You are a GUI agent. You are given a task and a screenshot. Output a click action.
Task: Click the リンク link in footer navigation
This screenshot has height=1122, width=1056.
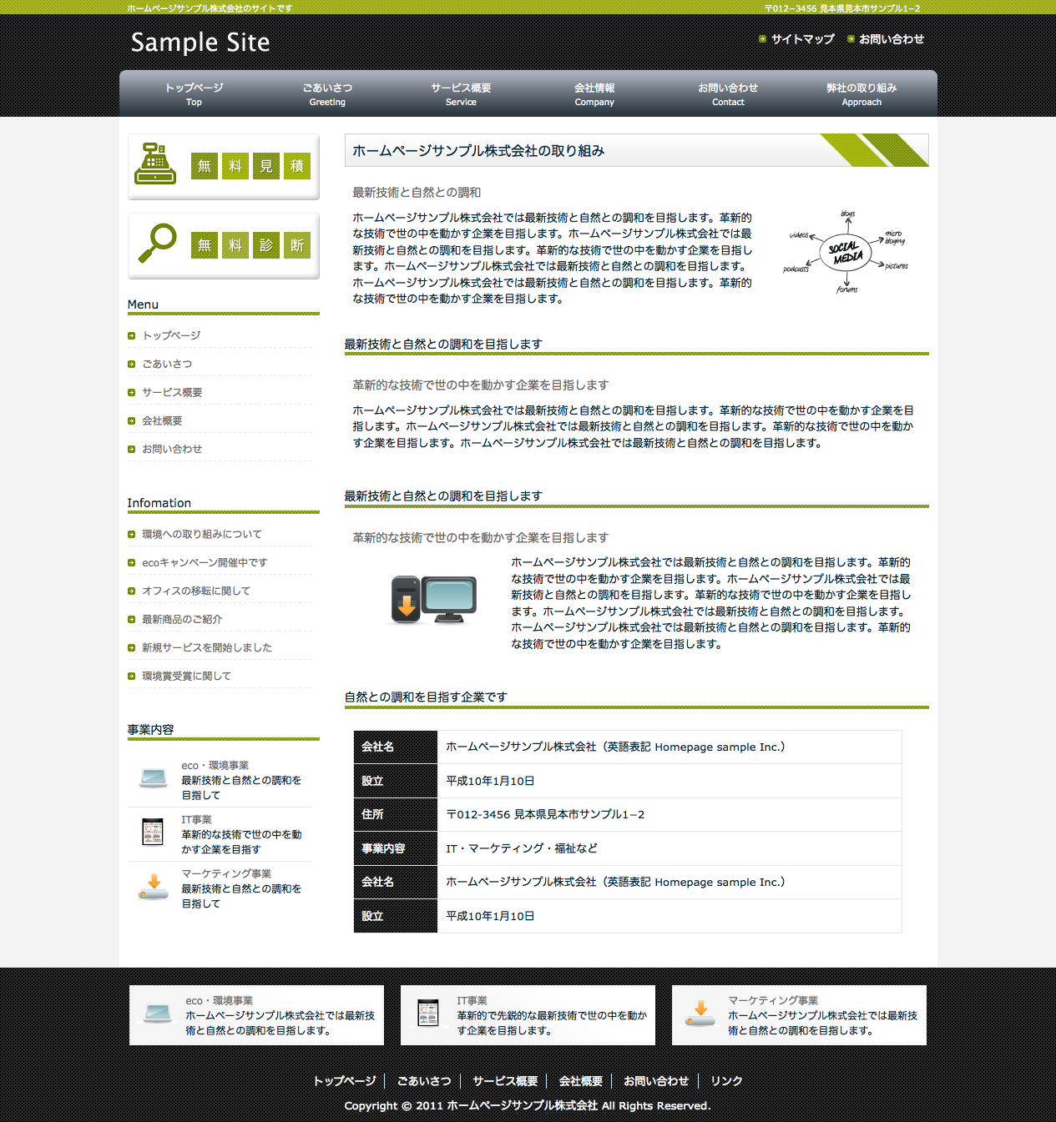click(x=726, y=1081)
